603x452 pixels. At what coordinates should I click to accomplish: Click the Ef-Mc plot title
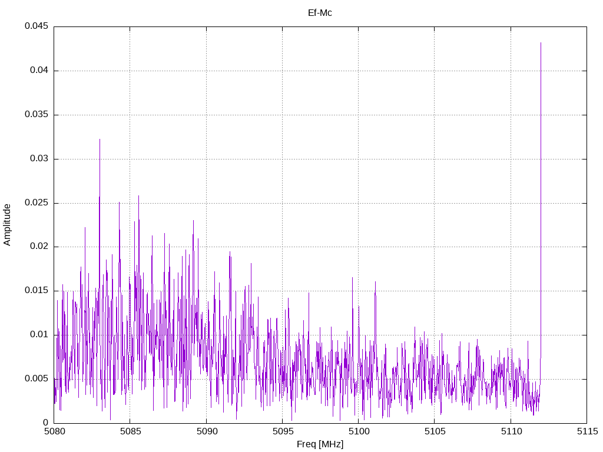(x=320, y=13)
